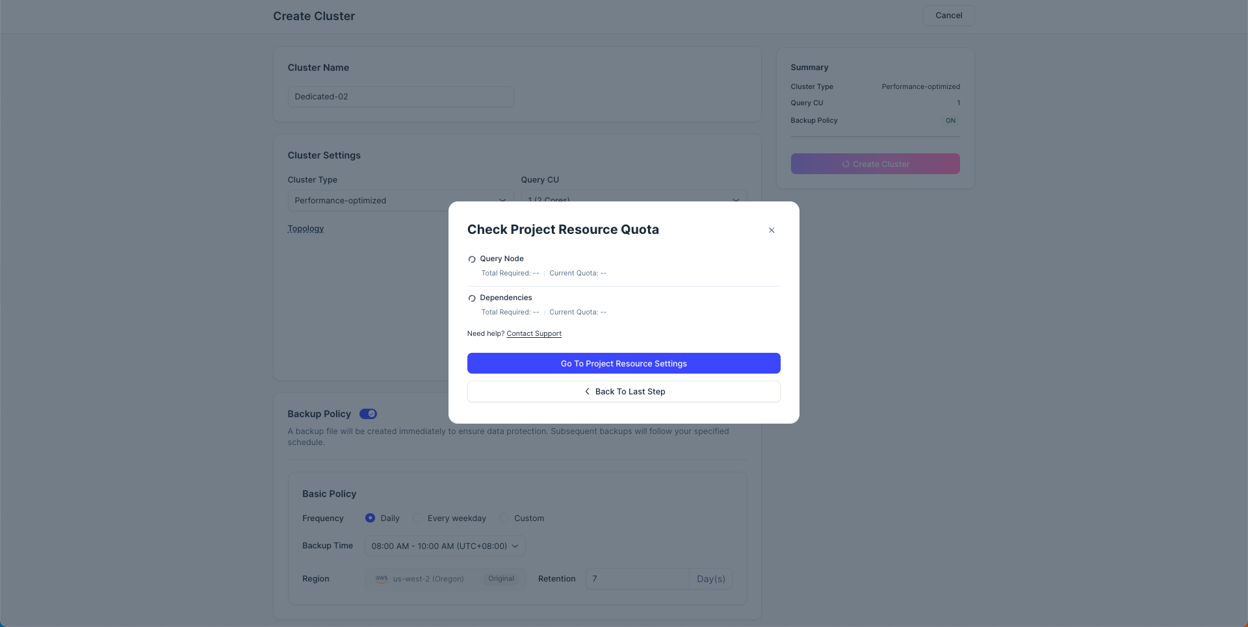Click the Topology label
The width and height of the screenshot is (1248, 627).
pyautogui.click(x=305, y=229)
